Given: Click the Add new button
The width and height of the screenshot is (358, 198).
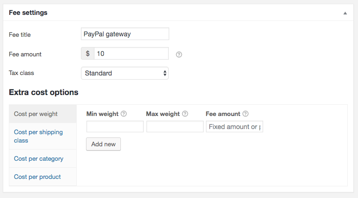Looking at the screenshot, I should 103,144.
